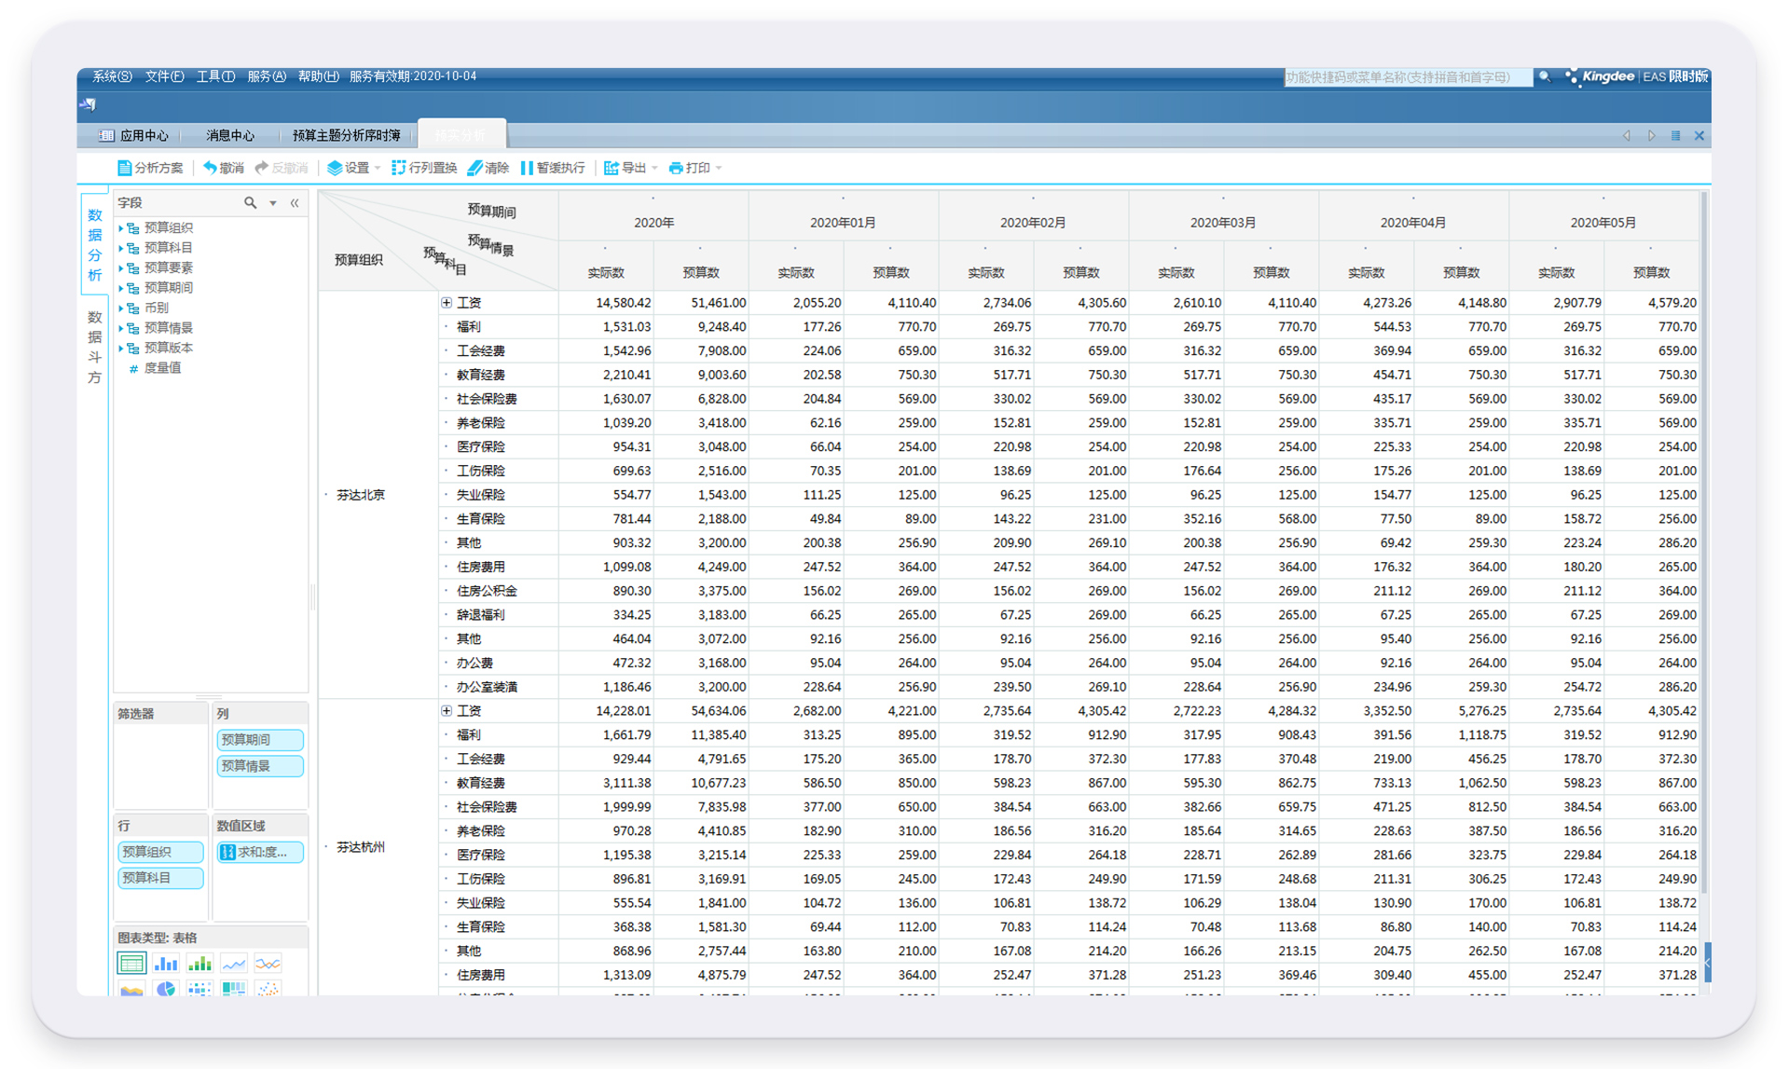Image resolution: width=1788 pixels, height=1069 pixels.
Task: Click the table's vertical scrollbar
Action: click(x=1705, y=541)
